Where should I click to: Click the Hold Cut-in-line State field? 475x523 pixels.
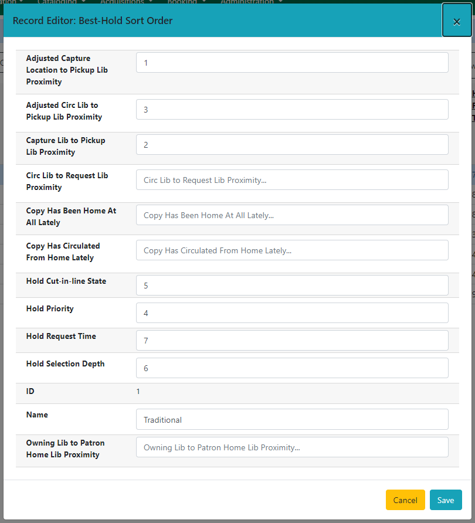(x=291, y=285)
